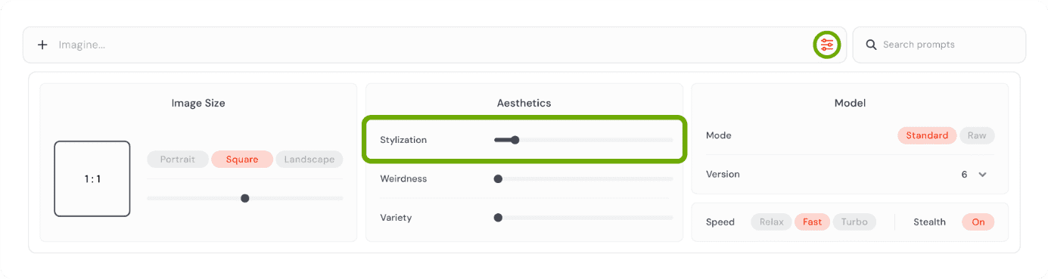This screenshot has height=279, width=1048.
Task: Switch Mode to Raw
Action: click(x=977, y=135)
